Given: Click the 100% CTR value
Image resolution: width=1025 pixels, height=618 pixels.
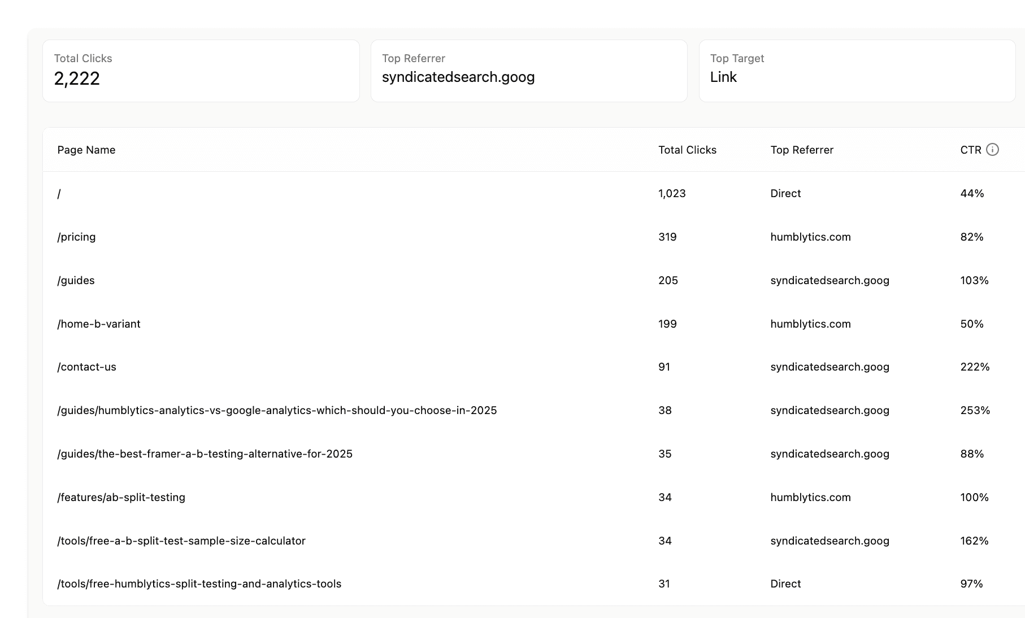Looking at the screenshot, I should point(974,497).
